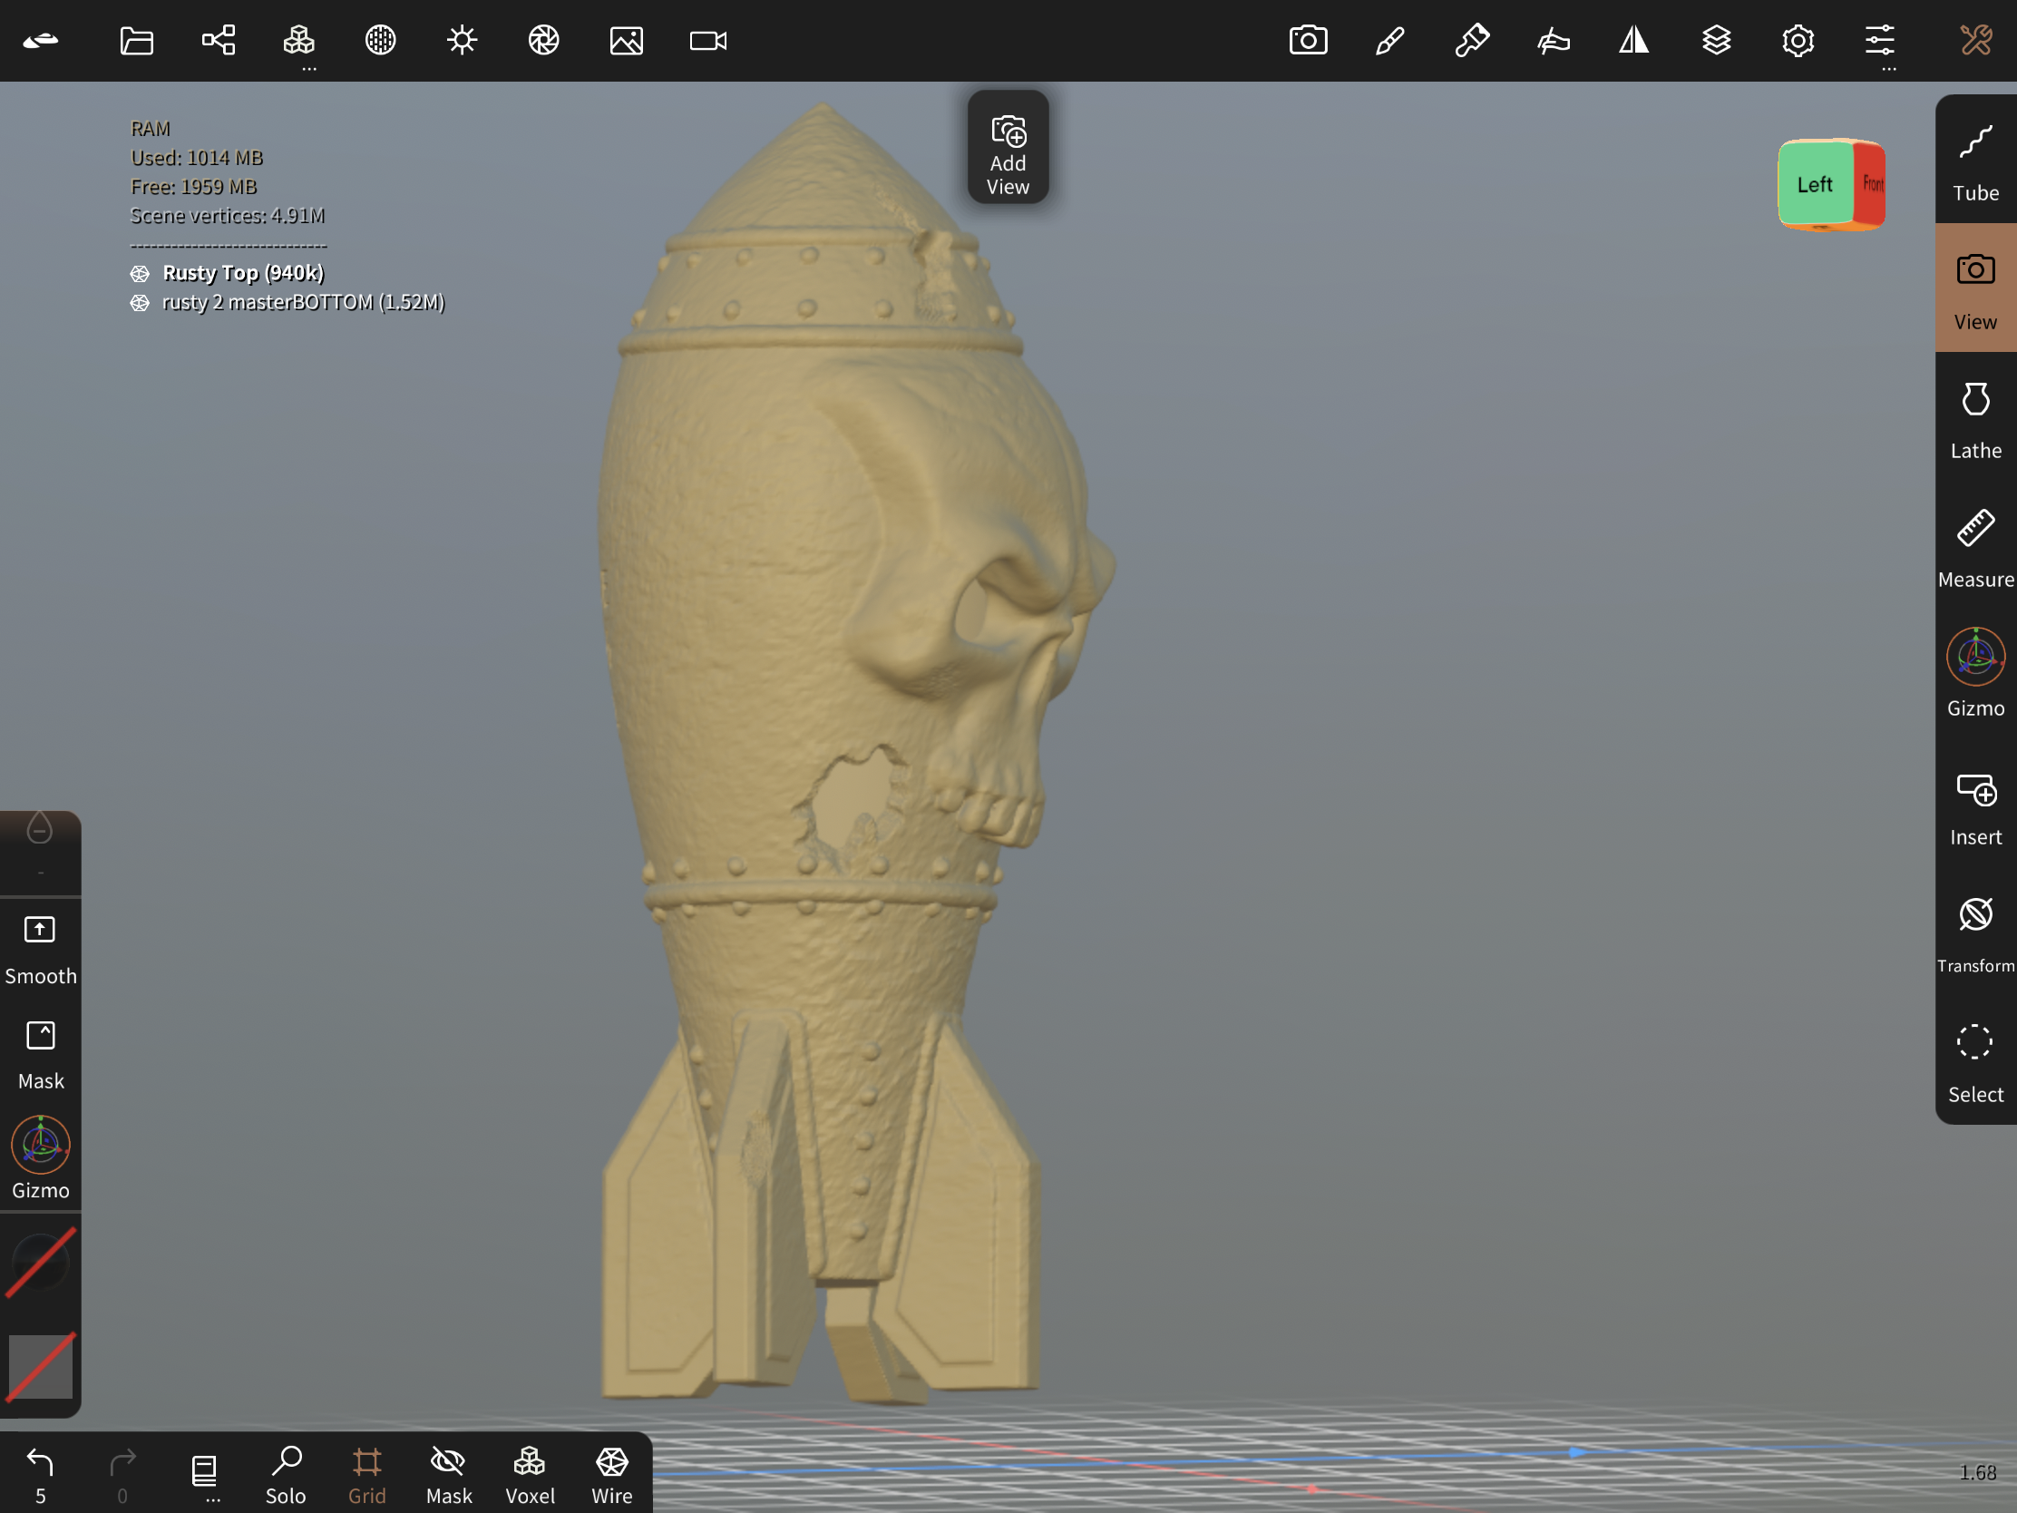Open the History list menu
The height and width of the screenshot is (1513, 2017).
[204, 1474]
